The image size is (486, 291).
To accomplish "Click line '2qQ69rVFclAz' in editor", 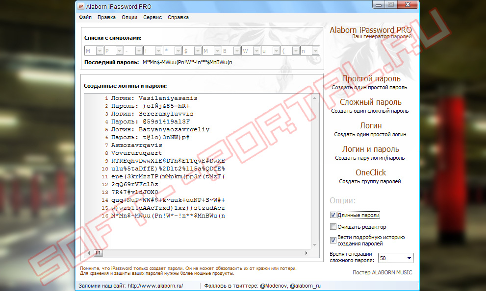I will (135, 185).
